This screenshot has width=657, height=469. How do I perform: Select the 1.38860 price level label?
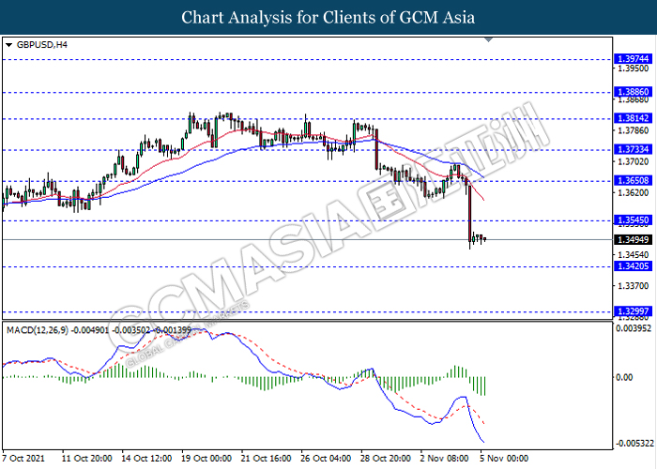pyautogui.click(x=634, y=92)
